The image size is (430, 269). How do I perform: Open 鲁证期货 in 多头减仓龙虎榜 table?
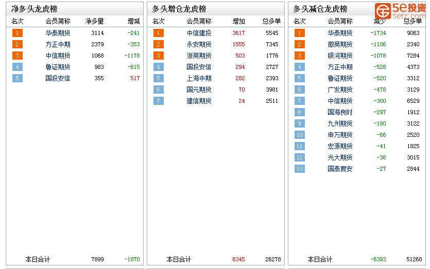click(x=340, y=78)
